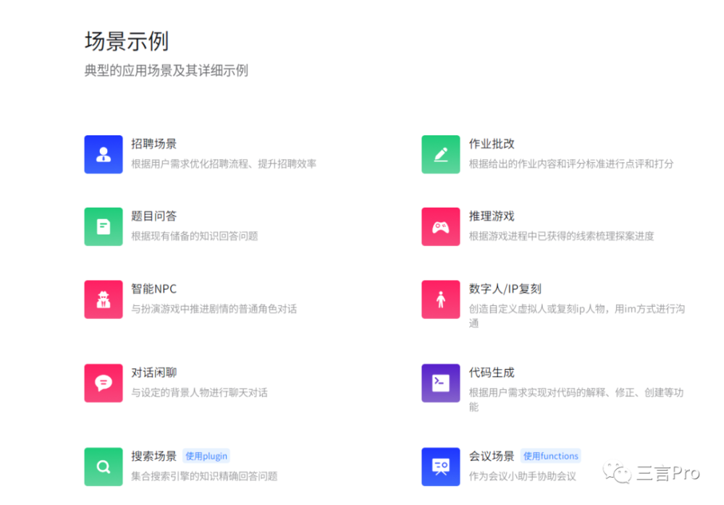724x505 pixels.
Task: Select the purple terminal icon for 代码生成
Action: pos(440,383)
